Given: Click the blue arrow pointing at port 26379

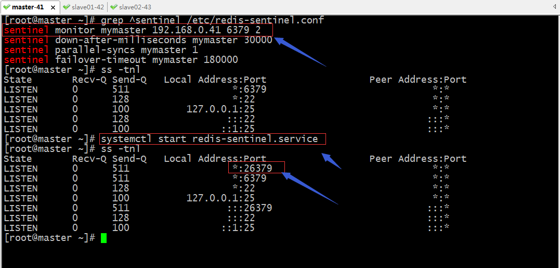Looking at the screenshot, I should point(309,188).
